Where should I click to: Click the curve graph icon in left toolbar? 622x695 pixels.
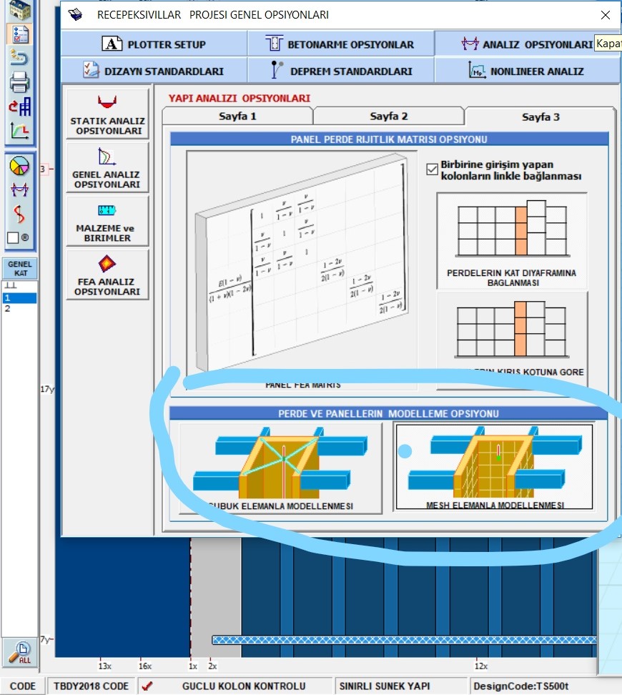(x=19, y=131)
